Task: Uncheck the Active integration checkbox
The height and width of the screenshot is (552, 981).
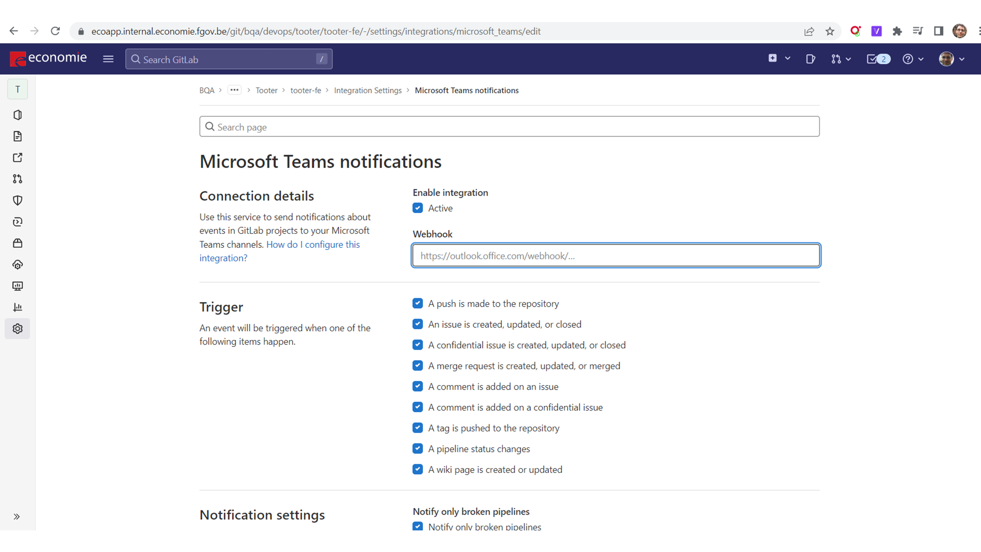Action: (417, 208)
